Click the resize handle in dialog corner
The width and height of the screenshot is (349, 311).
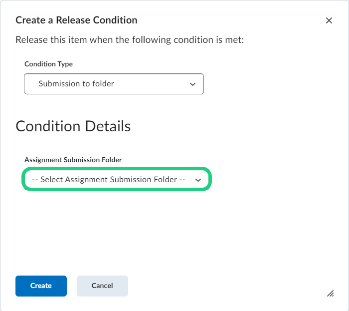point(330,294)
